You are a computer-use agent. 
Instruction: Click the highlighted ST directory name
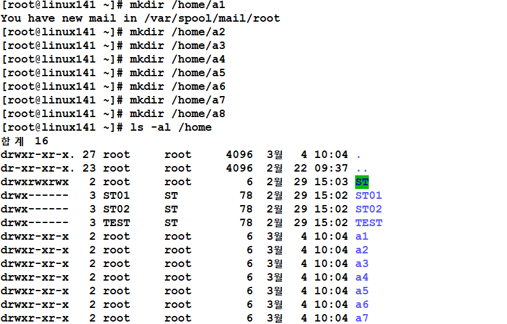tap(362, 182)
